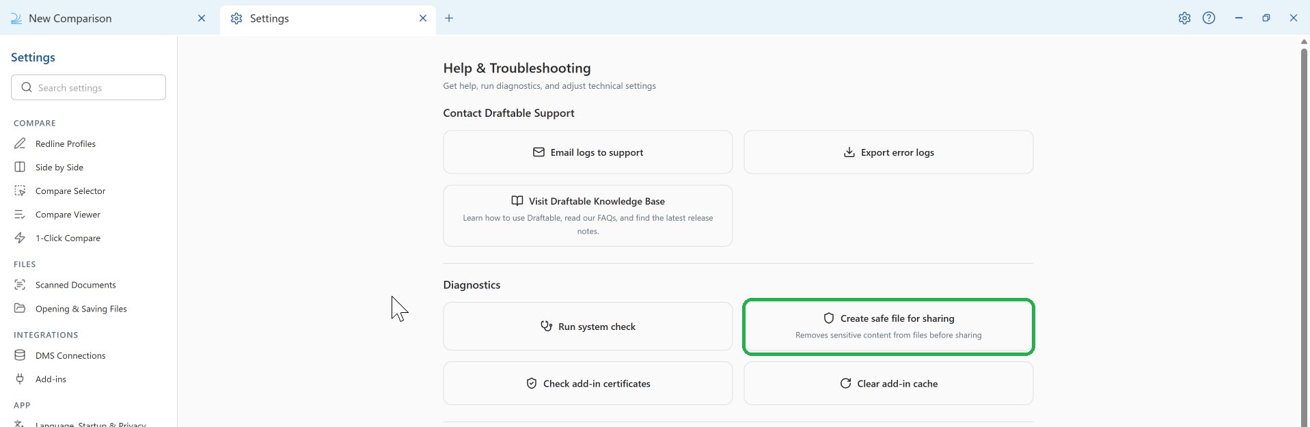Open the help question mark icon
This screenshot has width=1310, height=427.
coord(1209,18)
